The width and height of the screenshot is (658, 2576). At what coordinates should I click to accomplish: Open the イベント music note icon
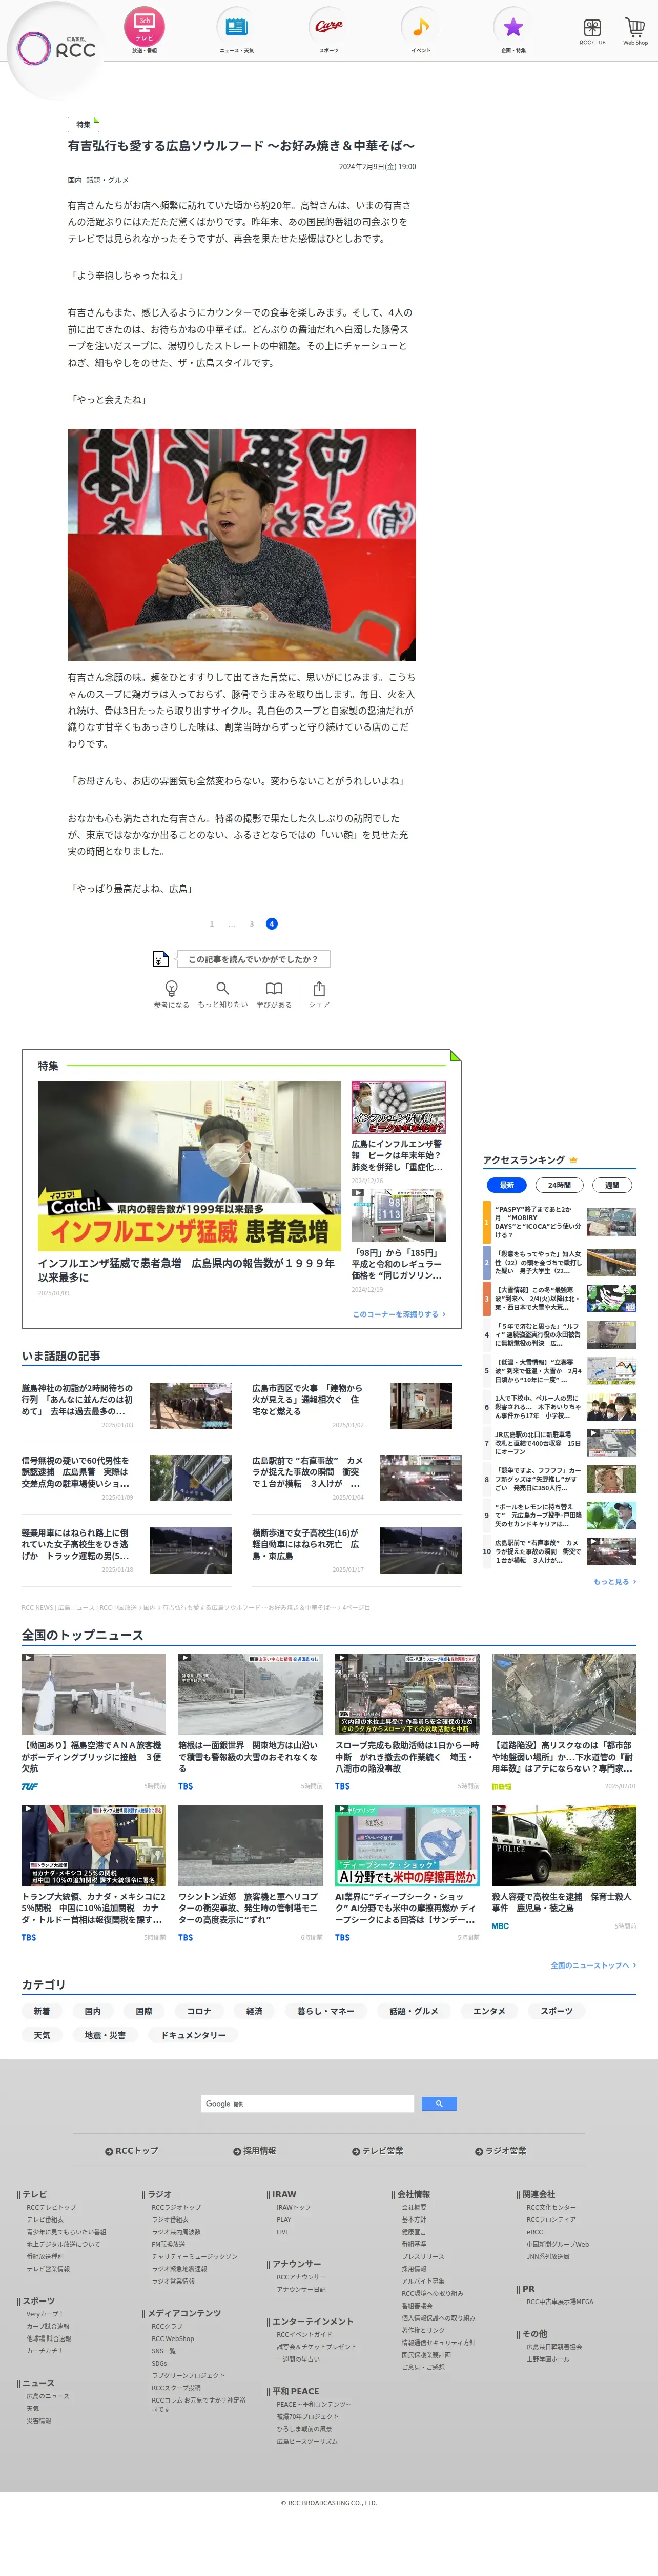420,29
